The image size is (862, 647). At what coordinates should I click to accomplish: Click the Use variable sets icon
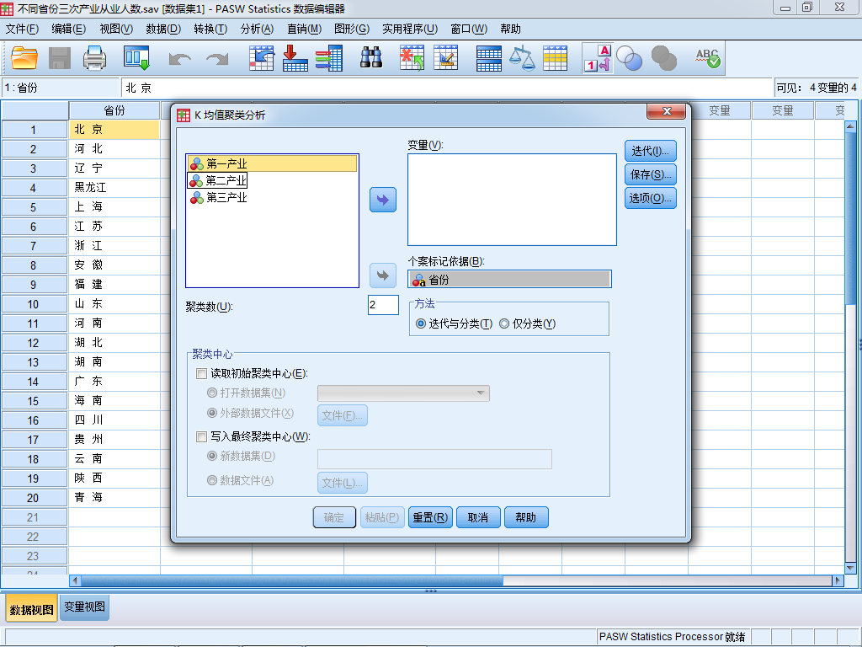click(x=630, y=58)
